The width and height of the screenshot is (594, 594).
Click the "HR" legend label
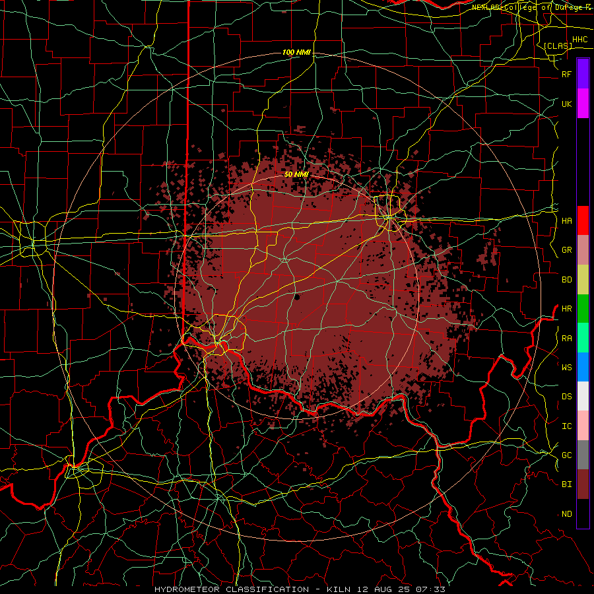click(566, 309)
